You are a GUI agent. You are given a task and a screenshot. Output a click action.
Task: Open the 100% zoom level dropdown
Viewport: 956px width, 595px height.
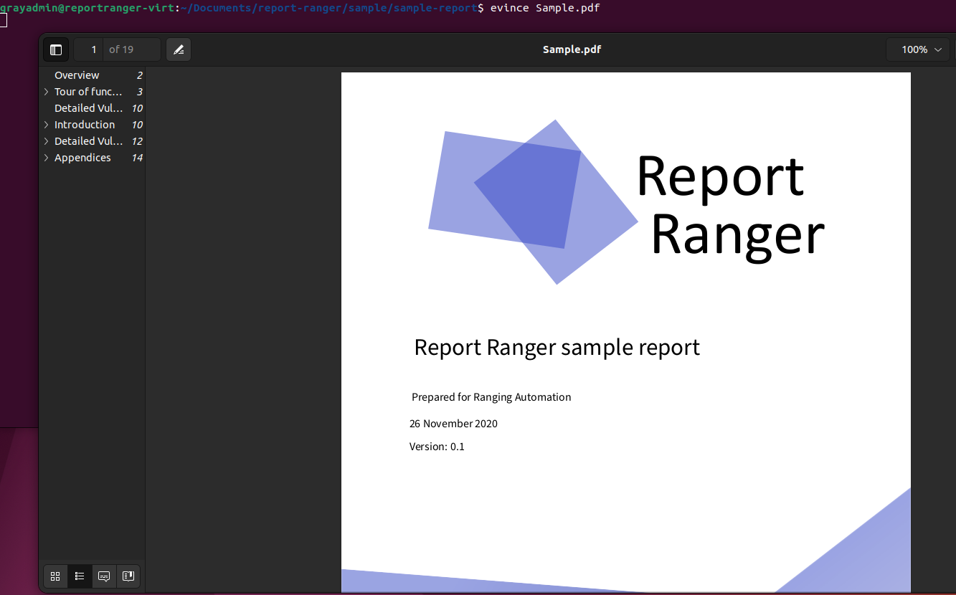[x=918, y=49]
